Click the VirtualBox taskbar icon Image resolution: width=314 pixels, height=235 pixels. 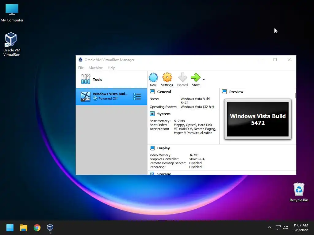50,228
